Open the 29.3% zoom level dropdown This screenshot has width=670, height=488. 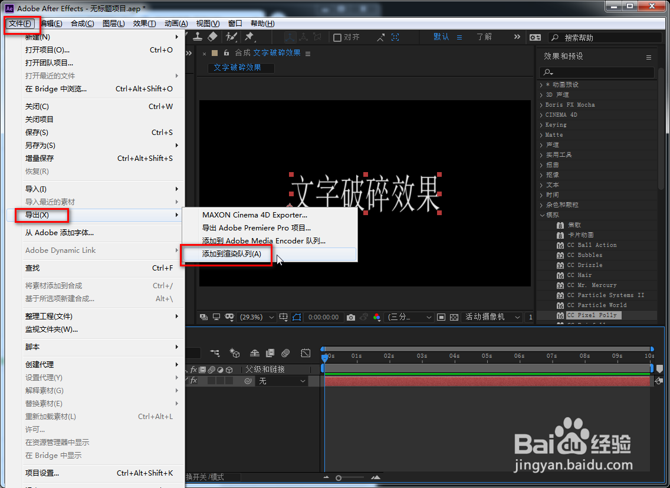coord(257,317)
